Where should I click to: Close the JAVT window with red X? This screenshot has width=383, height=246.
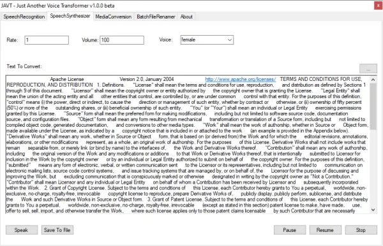378,5
